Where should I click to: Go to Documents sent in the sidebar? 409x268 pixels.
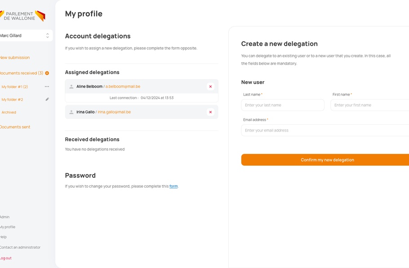[15, 127]
